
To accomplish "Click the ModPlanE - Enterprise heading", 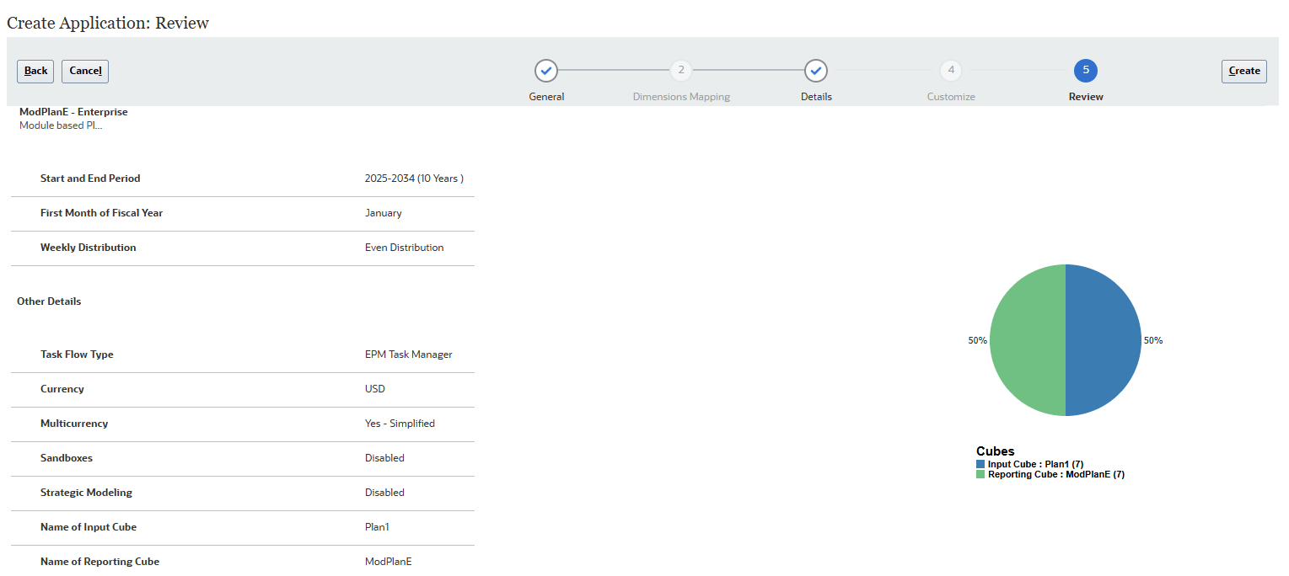I will 73,111.
